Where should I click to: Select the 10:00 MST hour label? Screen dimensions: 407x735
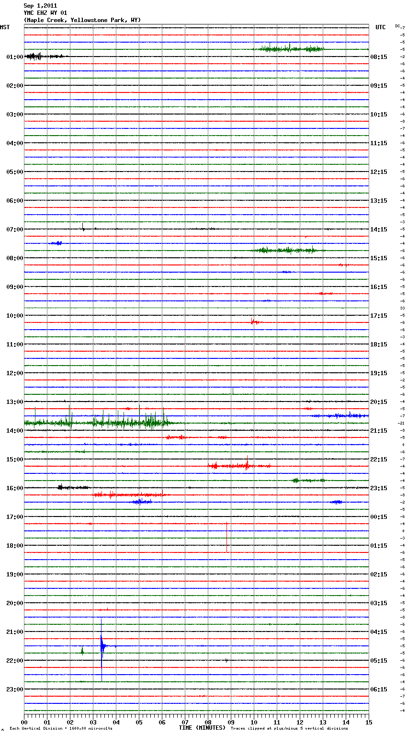(15, 316)
